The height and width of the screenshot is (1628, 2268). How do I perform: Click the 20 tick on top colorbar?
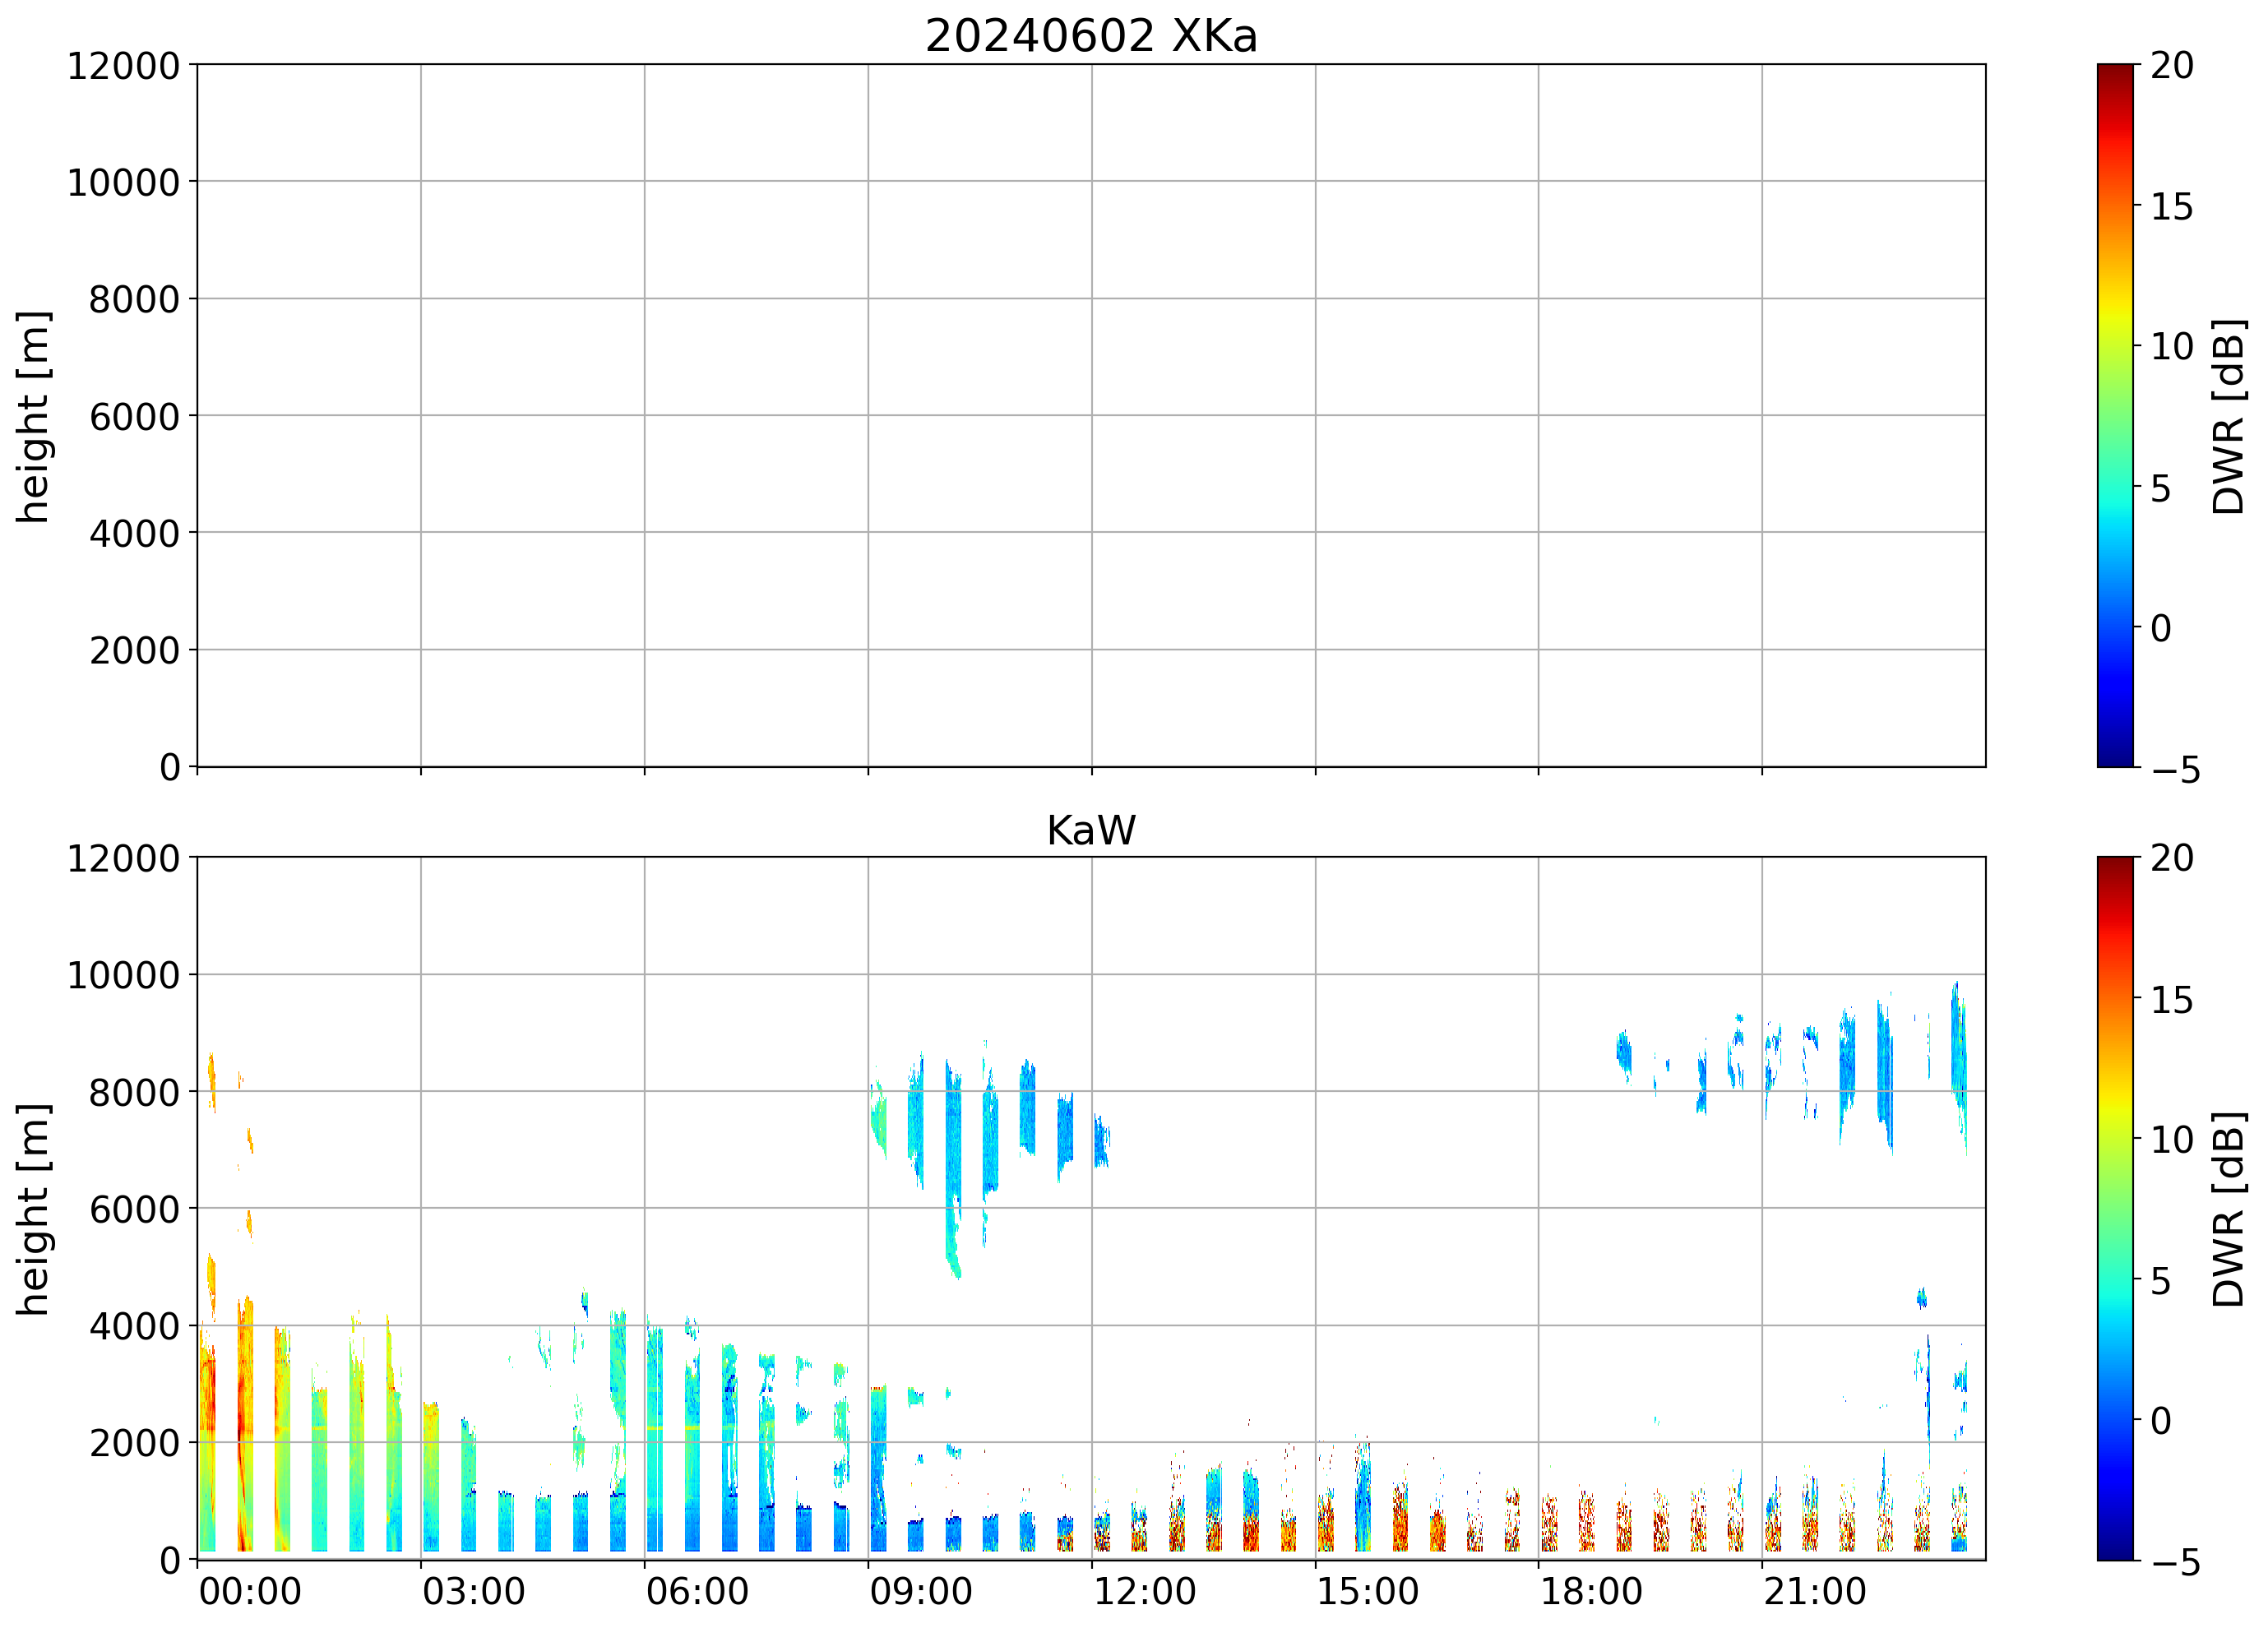tap(2172, 66)
